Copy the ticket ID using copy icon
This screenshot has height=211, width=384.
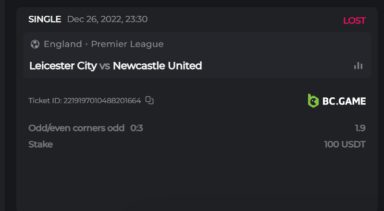click(149, 100)
